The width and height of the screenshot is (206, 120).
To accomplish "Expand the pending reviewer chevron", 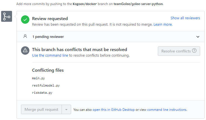I will click(x=198, y=37).
